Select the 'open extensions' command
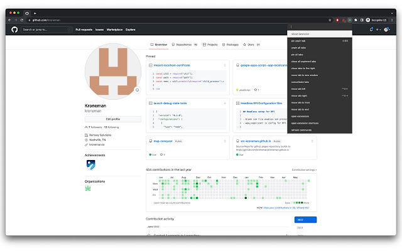 pos(320,116)
